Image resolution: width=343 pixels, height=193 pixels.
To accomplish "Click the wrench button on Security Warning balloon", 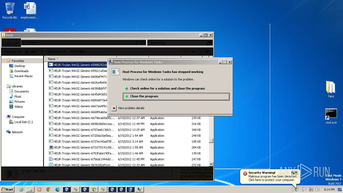I will (293, 173).
